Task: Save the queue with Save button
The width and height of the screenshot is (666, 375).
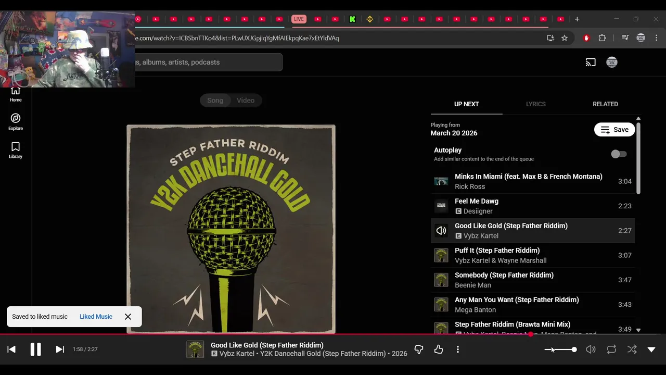Action: 614,130
